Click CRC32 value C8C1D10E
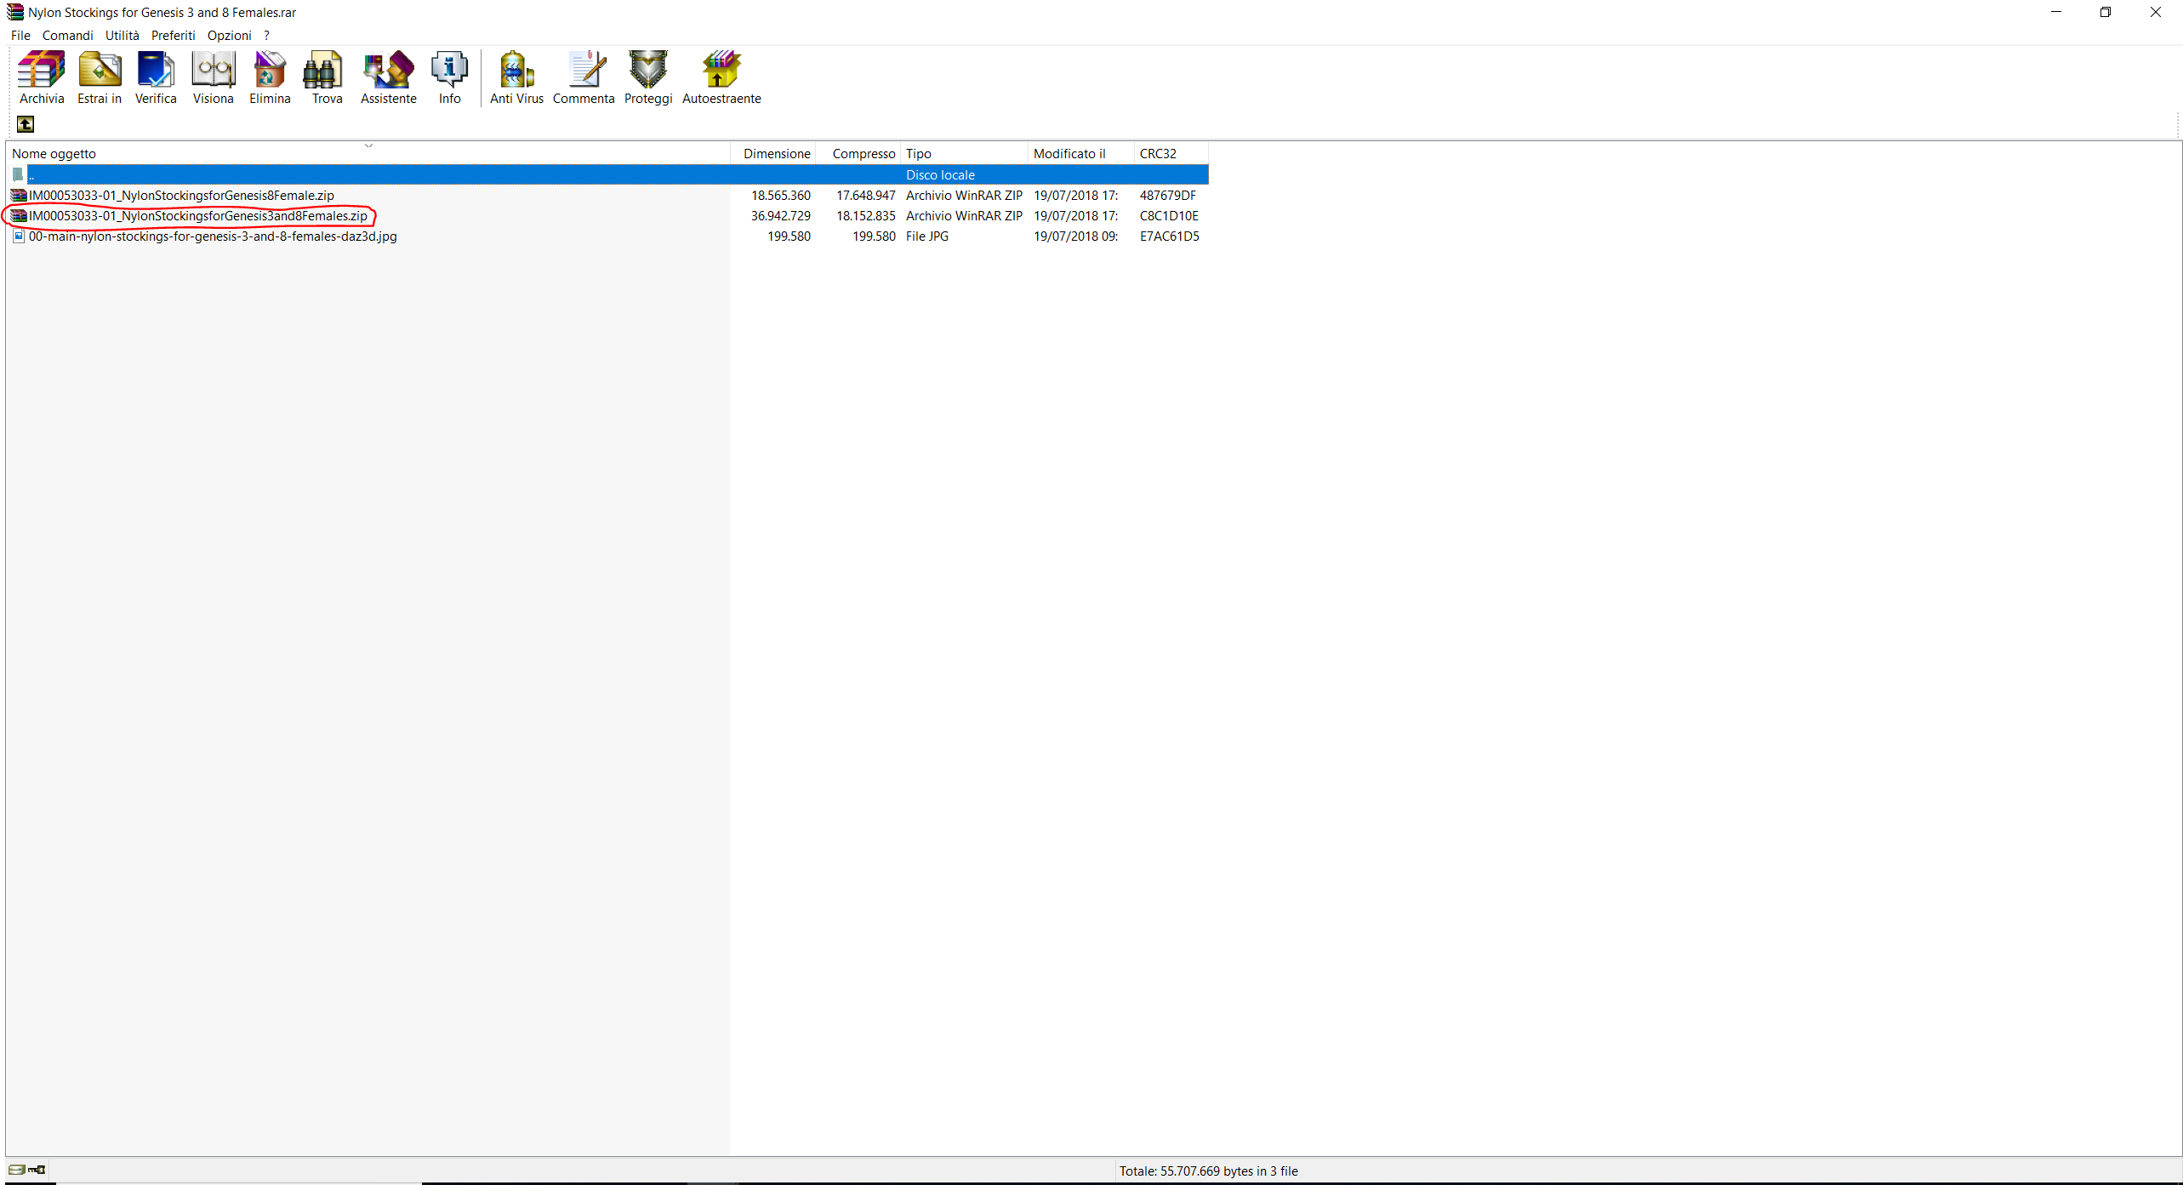2183x1185 pixels. coord(1169,215)
